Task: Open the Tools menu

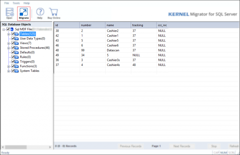Action: [16, 3]
